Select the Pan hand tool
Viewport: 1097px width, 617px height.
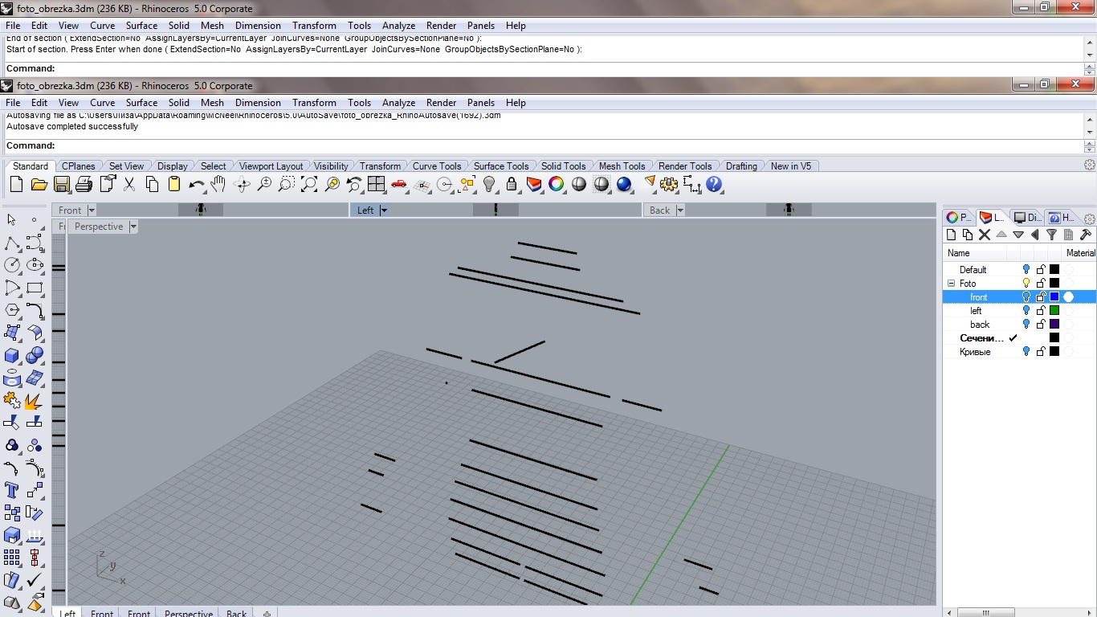pyautogui.click(x=218, y=185)
